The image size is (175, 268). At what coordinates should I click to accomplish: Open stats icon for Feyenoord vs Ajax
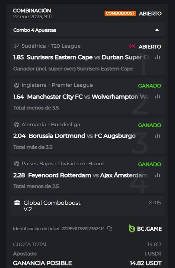click(x=158, y=175)
